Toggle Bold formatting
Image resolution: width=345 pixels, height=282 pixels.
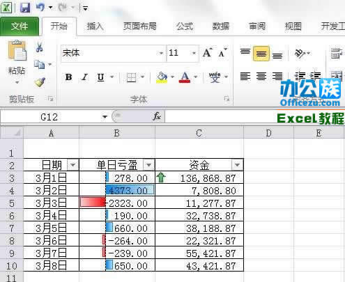[69, 77]
